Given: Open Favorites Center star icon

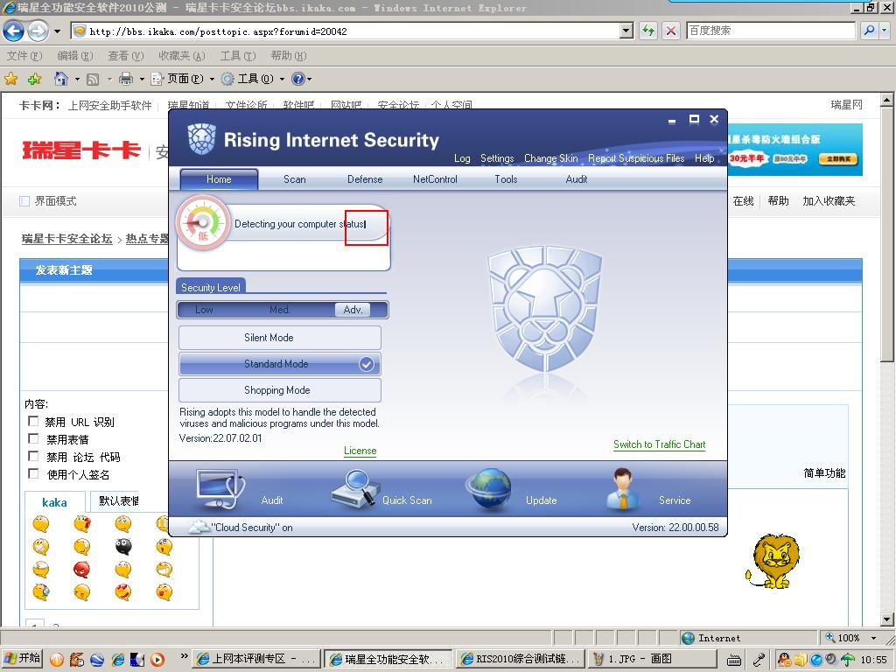Looking at the screenshot, I should click(x=10, y=79).
